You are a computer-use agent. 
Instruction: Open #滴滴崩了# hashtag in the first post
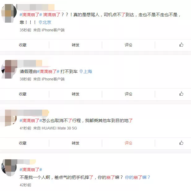[x=31, y=15]
